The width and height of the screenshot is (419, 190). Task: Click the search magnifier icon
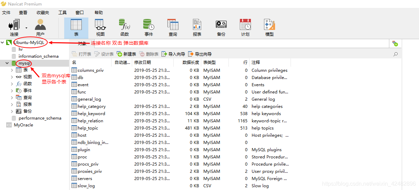click(396, 54)
